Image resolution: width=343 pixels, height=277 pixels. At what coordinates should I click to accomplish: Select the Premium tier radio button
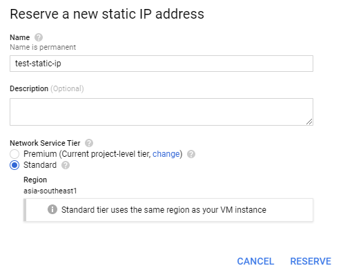point(14,154)
